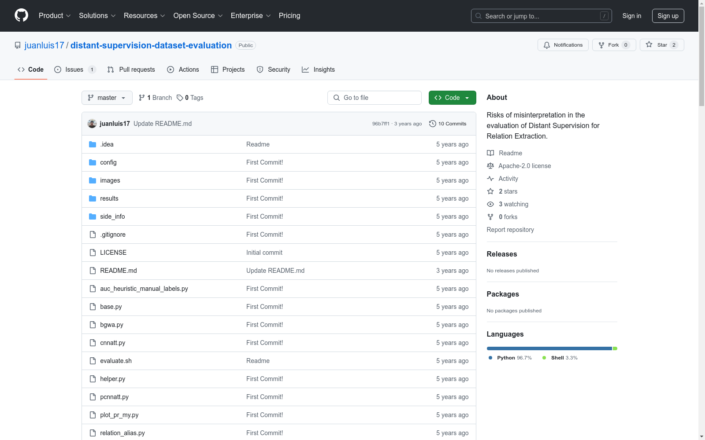Click the GitHub logo icon

21,15
